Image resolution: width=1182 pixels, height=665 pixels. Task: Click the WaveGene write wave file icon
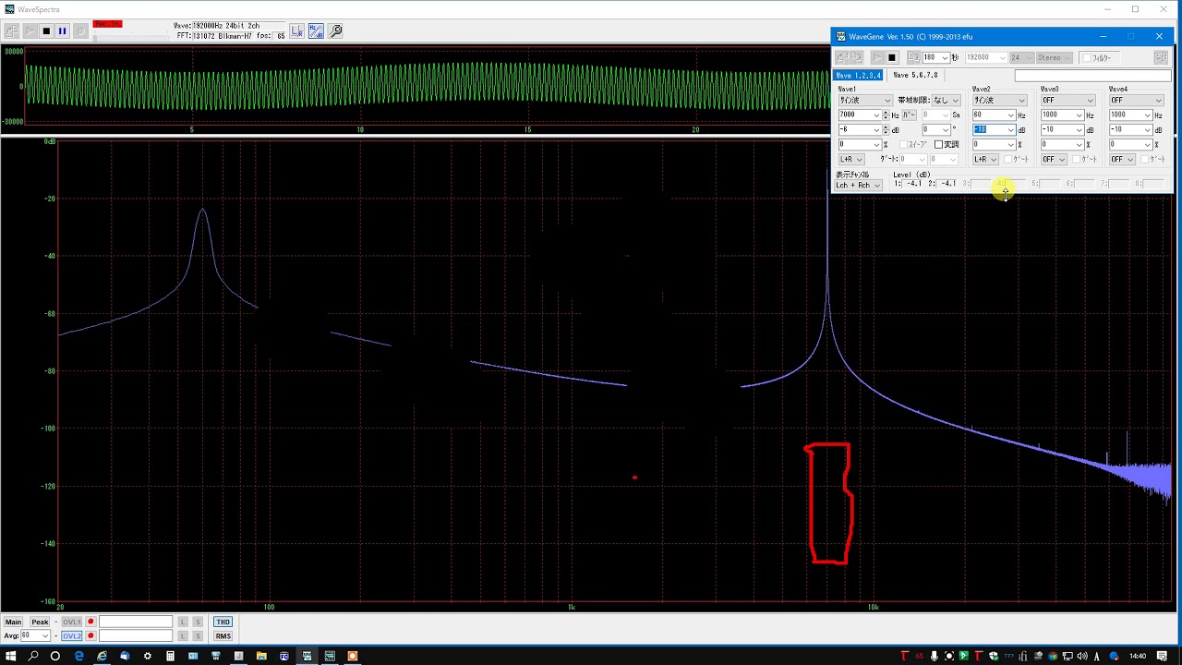tap(913, 57)
